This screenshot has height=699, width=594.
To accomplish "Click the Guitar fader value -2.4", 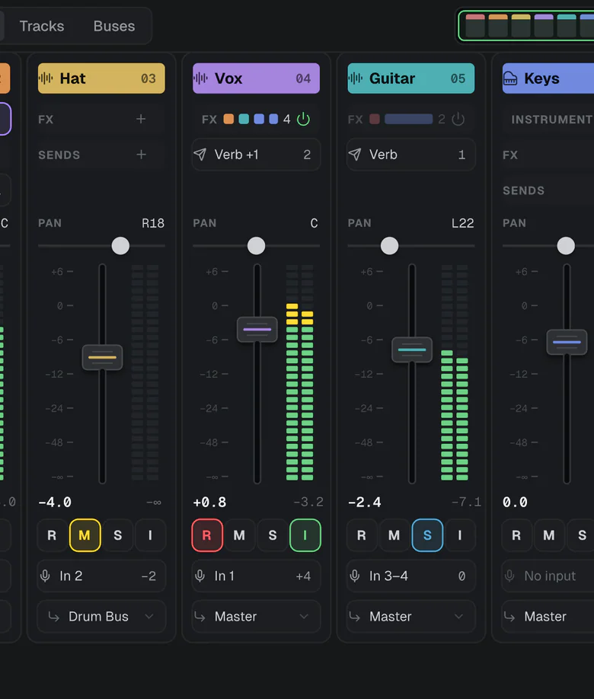I will [x=365, y=503].
